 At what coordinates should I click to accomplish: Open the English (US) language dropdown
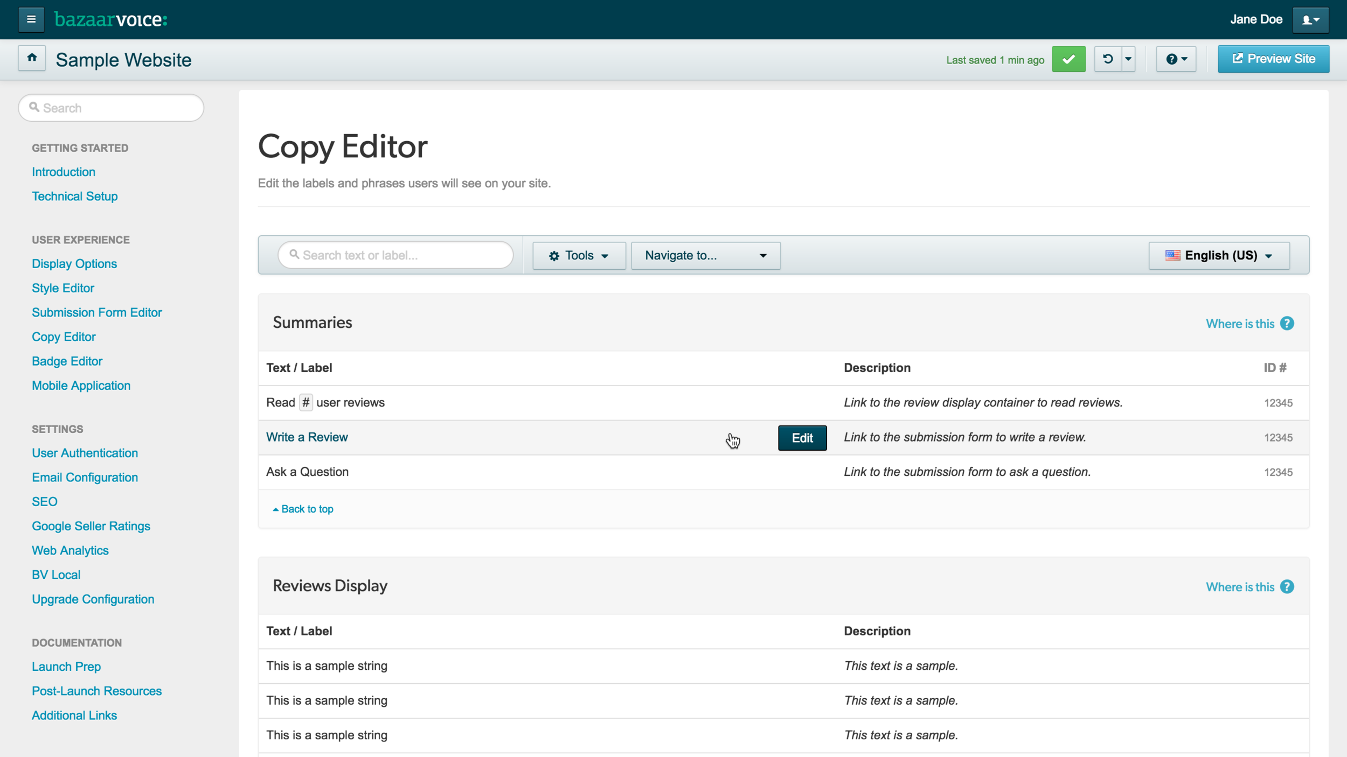point(1219,255)
